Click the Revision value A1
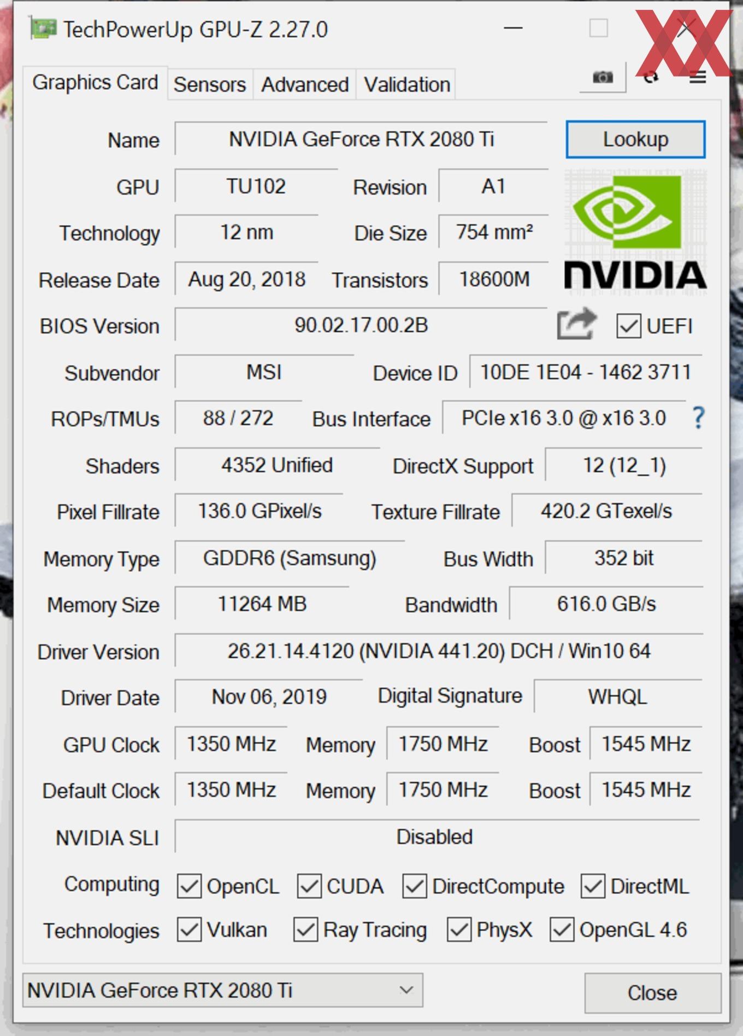743x1036 pixels. point(493,186)
